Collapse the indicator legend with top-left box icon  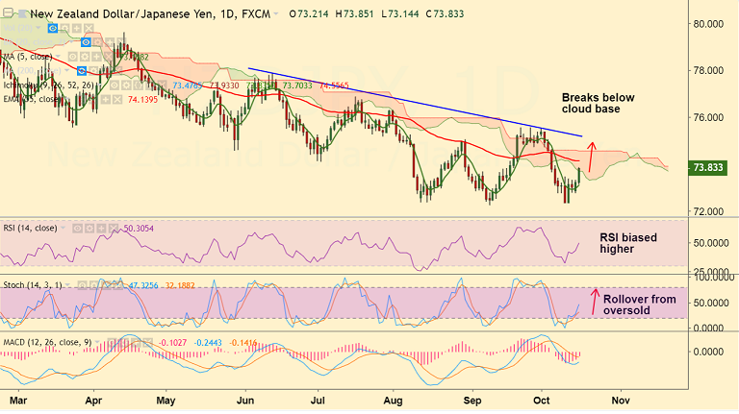pyautogui.click(x=8, y=12)
